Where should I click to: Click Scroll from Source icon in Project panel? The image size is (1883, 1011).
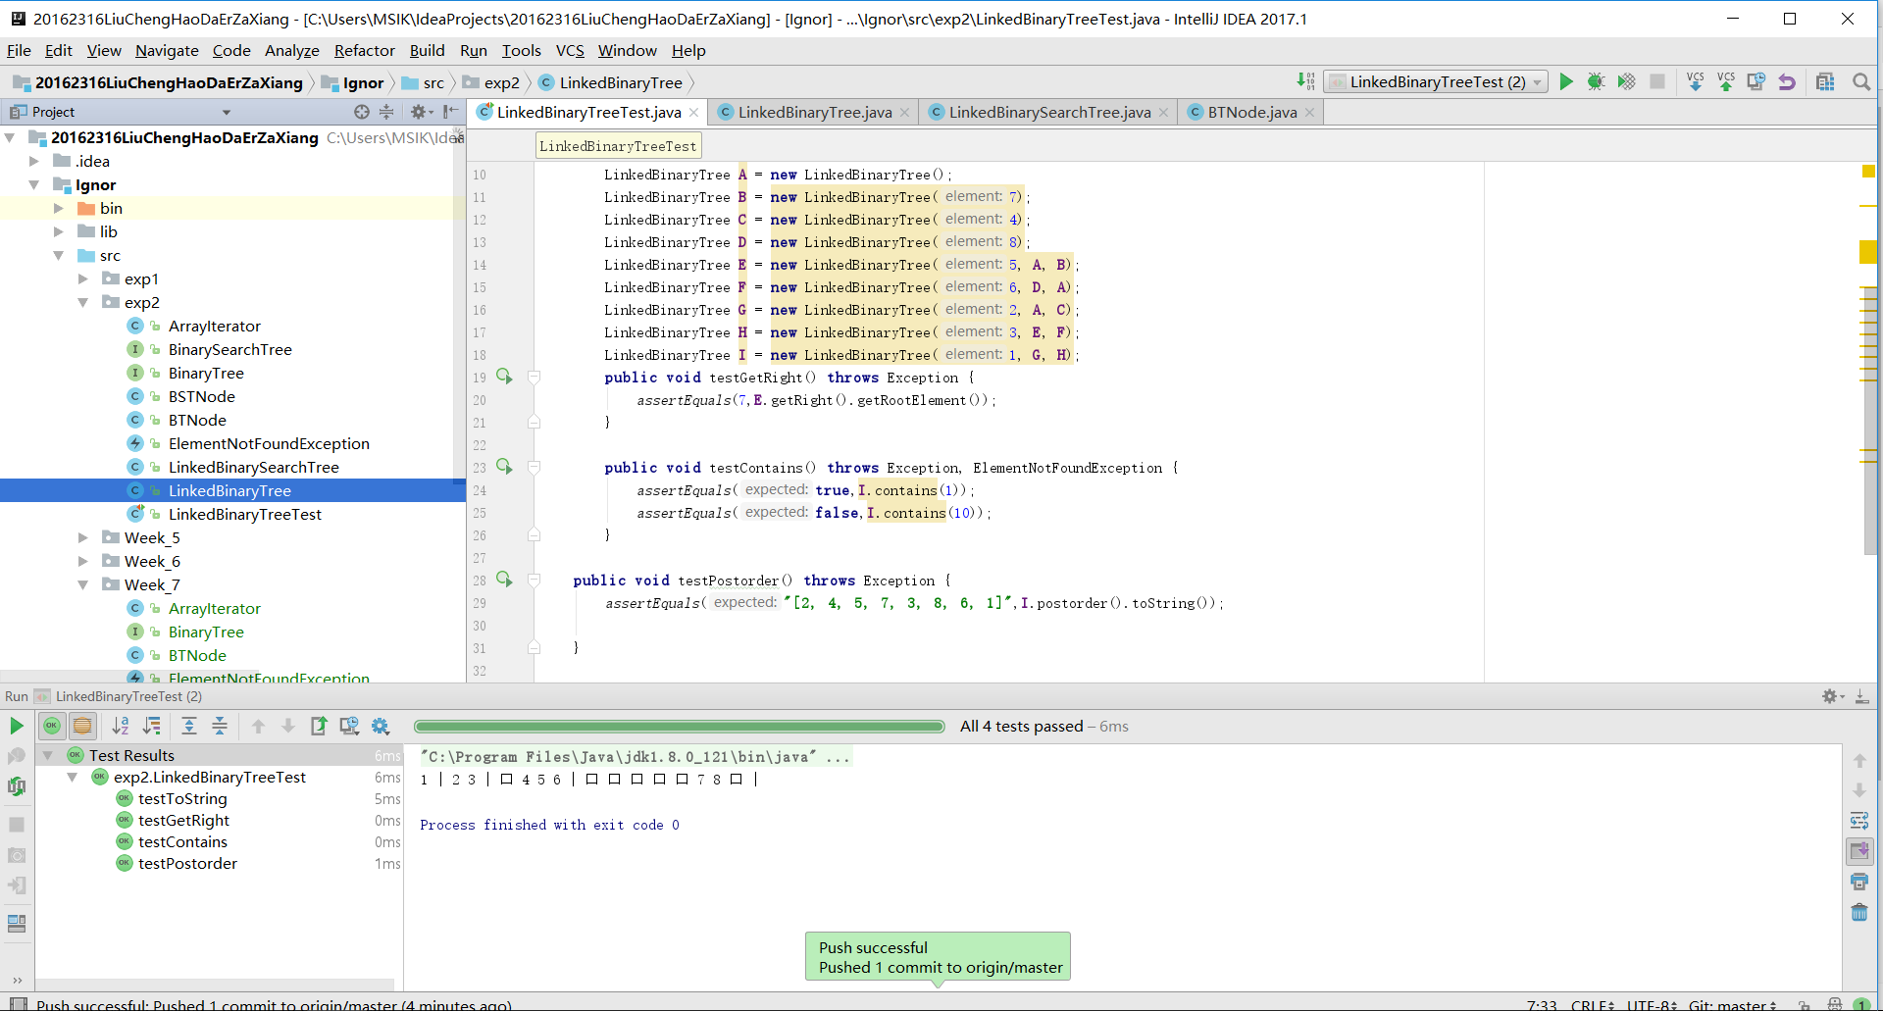(362, 112)
